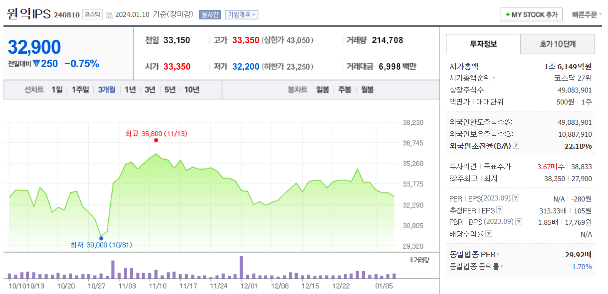Click the 동일업종 PER label link
This screenshot has width=608, height=294.
[x=472, y=254]
